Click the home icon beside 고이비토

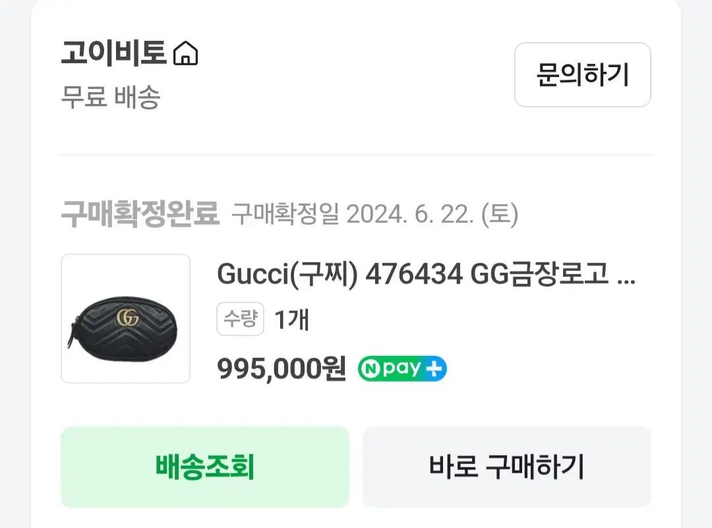click(185, 53)
